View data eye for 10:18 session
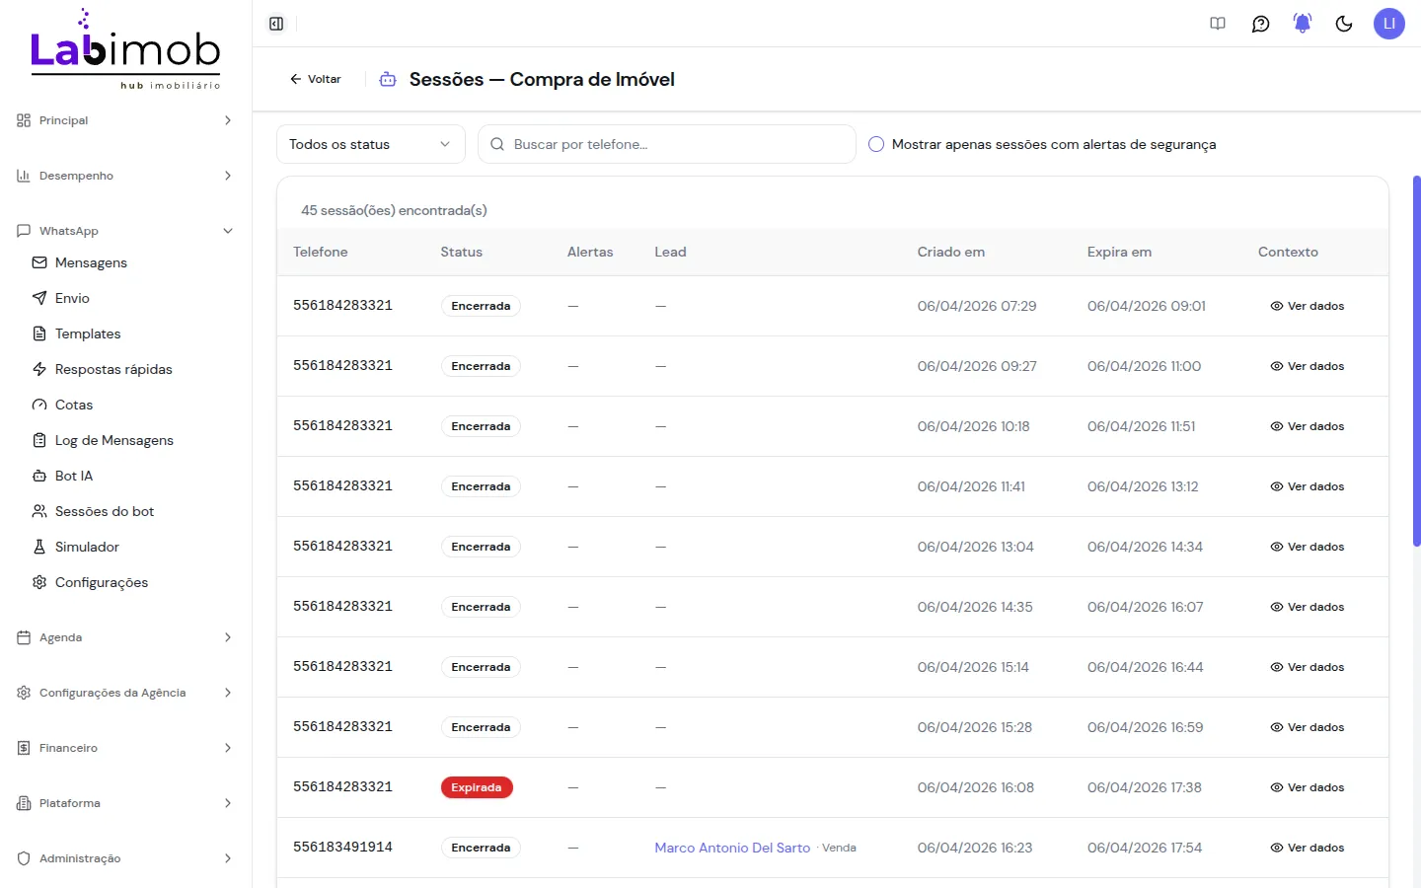1421x888 pixels. (x=1277, y=426)
